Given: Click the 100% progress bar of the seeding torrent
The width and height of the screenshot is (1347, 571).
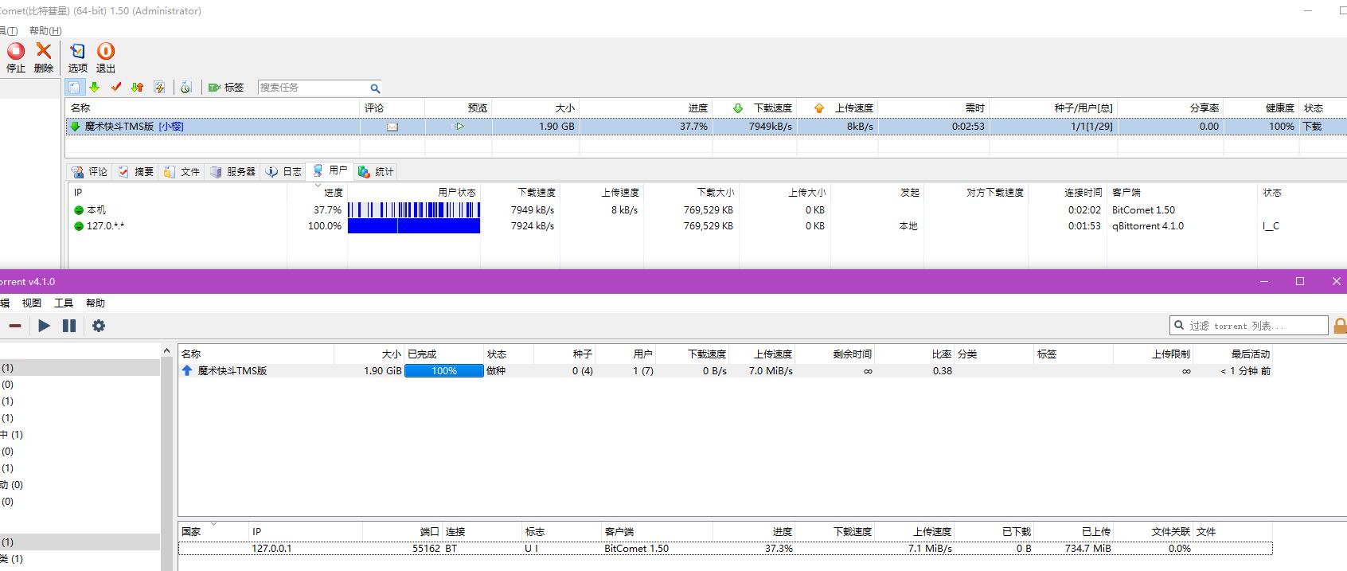Looking at the screenshot, I should 444,371.
